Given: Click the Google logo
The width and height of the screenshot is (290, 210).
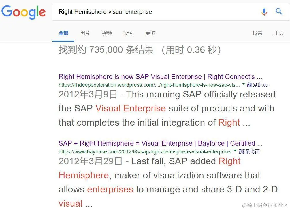Looking at the screenshot, I should (23, 12).
